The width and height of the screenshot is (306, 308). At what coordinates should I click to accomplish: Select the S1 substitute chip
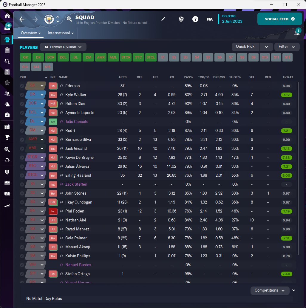[x=163, y=57]
